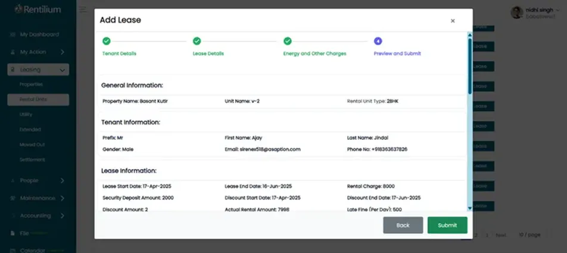Click First Name: Ajay text
This screenshot has width=567, height=253.
[244, 138]
